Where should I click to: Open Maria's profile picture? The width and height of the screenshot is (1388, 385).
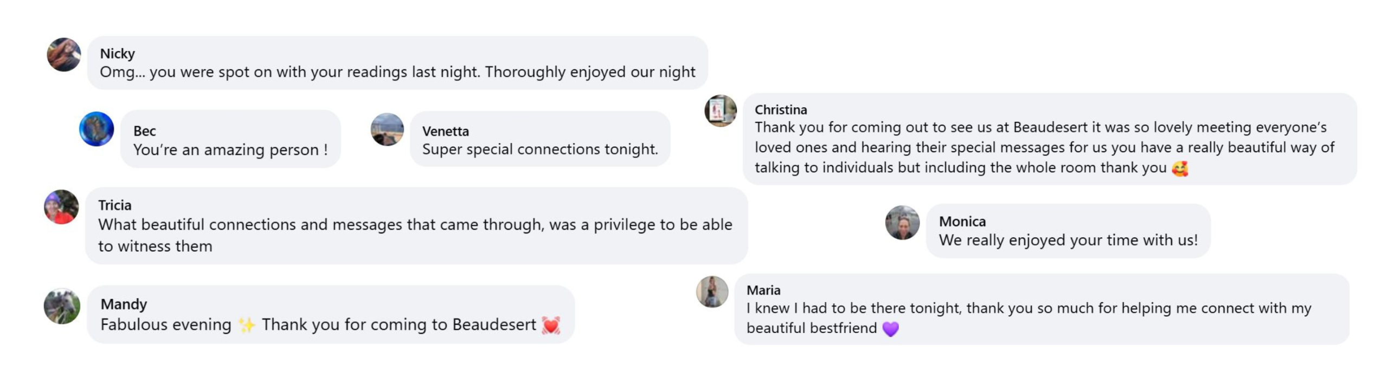tap(712, 292)
